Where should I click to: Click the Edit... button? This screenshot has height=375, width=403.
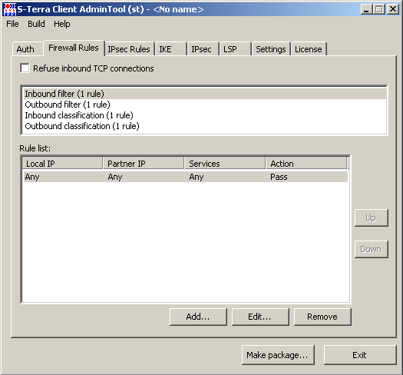(x=260, y=317)
